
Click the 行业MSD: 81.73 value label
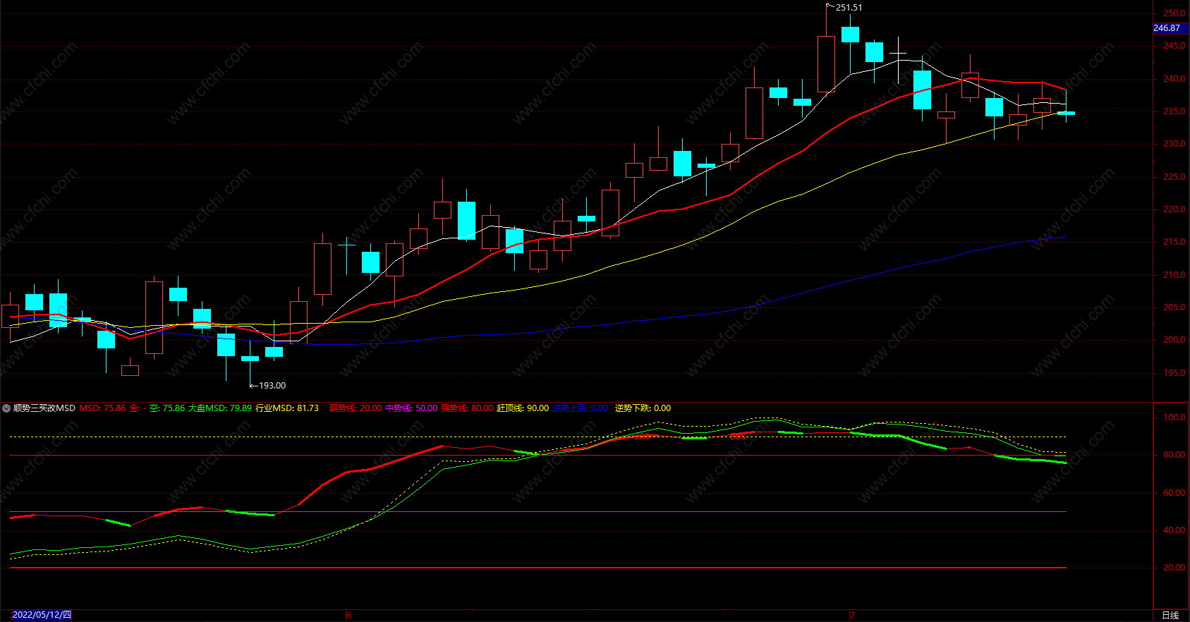(x=287, y=408)
